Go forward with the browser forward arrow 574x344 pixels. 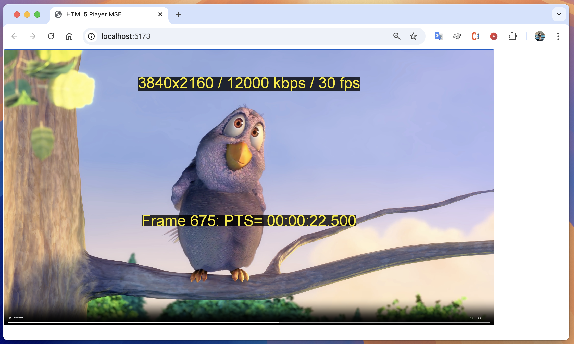pyautogui.click(x=33, y=36)
